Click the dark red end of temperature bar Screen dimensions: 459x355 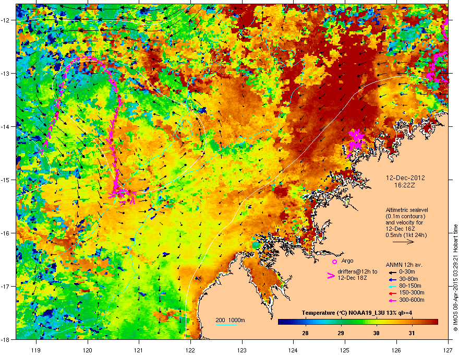point(436,322)
